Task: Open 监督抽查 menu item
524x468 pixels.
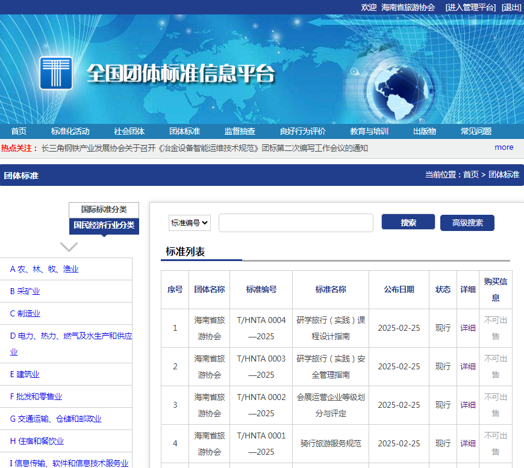Action: 240,131
